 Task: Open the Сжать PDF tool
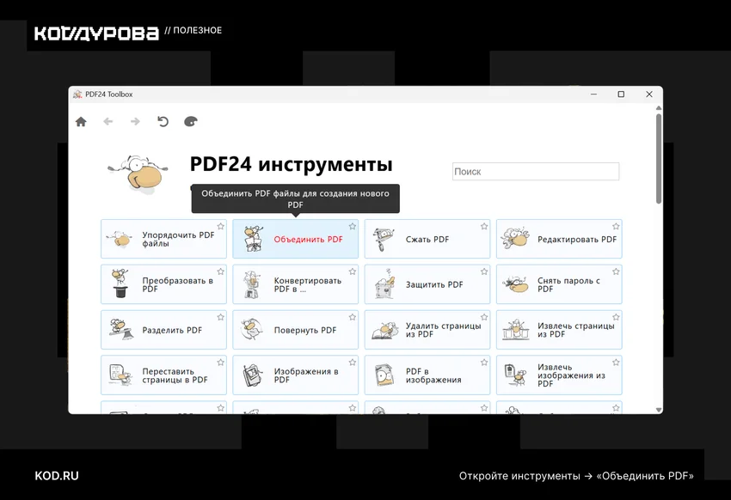(x=427, y=239)
